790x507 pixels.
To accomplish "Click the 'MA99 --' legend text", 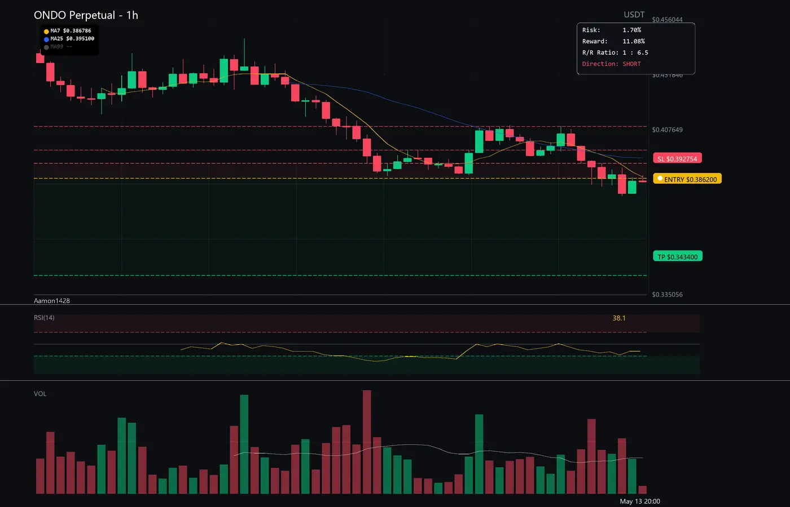I will coord(61,47).
